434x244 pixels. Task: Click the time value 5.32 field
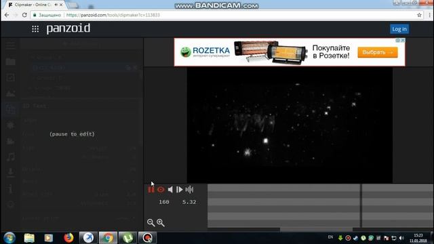click(189, 202)
